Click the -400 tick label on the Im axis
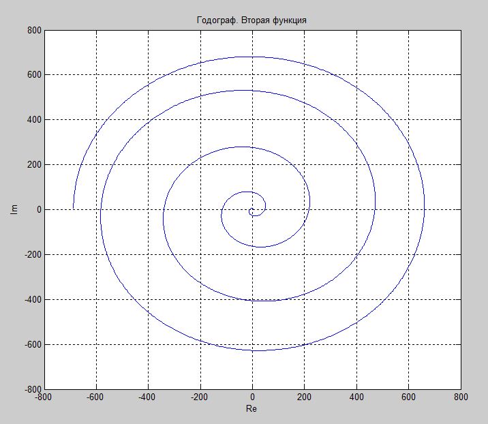The image size is (488, 424). pos(33,299)
